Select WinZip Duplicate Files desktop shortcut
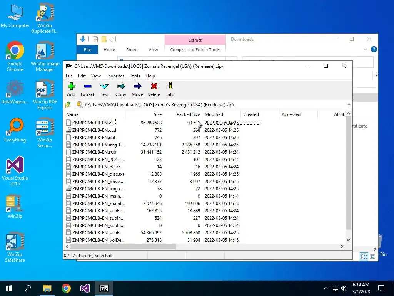This screenshot has height=296, width=394. coord(45,19)
